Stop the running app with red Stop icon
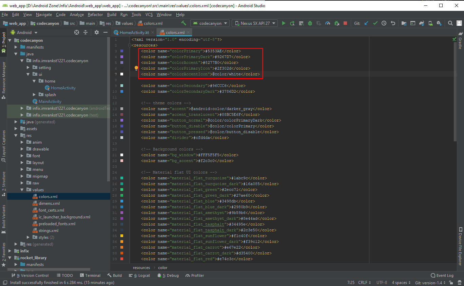 point(345,23)
